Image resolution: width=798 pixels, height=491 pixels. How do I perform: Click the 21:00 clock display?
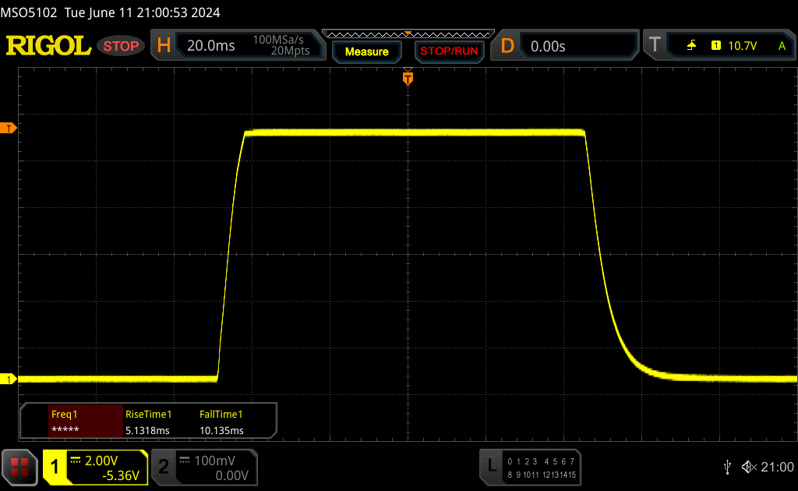(x=777, y=467)
